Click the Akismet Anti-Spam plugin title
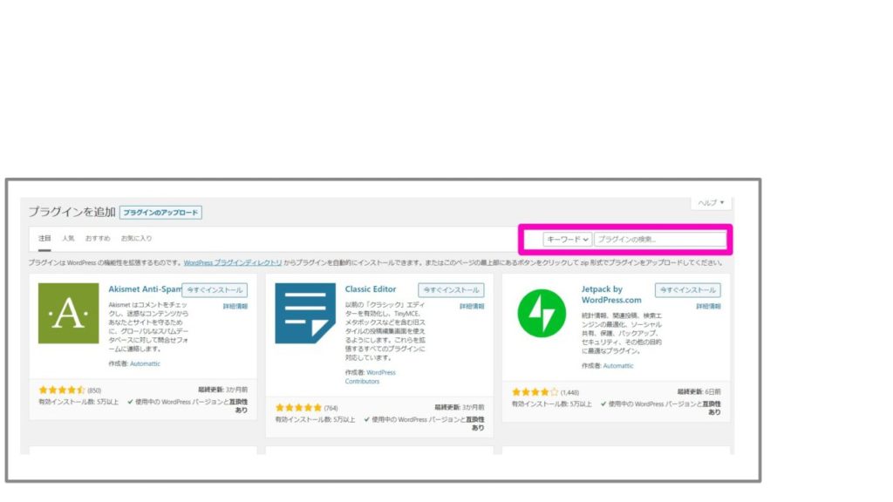This screenshot has height=502, width=893. pos(145,289)
